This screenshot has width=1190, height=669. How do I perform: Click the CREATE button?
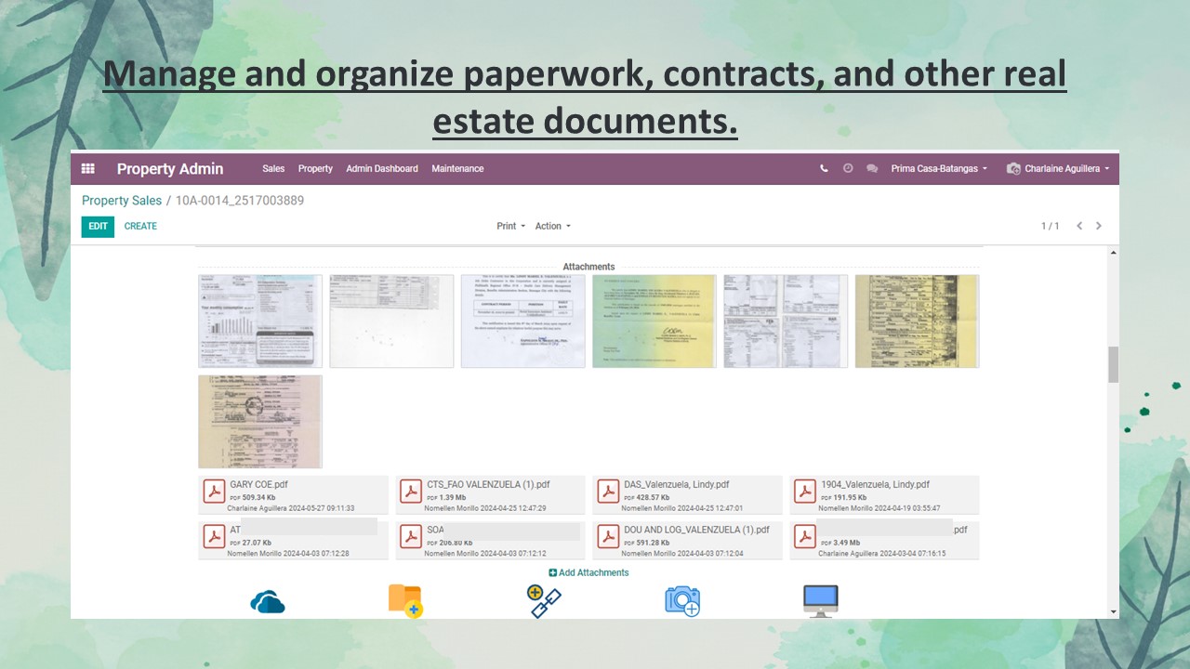(x=140, y=226)
